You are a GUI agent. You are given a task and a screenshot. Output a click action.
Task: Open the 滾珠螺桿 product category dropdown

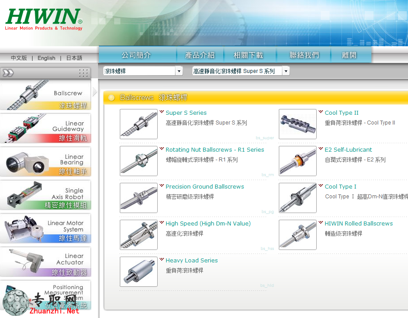pyautogui.click(x=143, y=71)
